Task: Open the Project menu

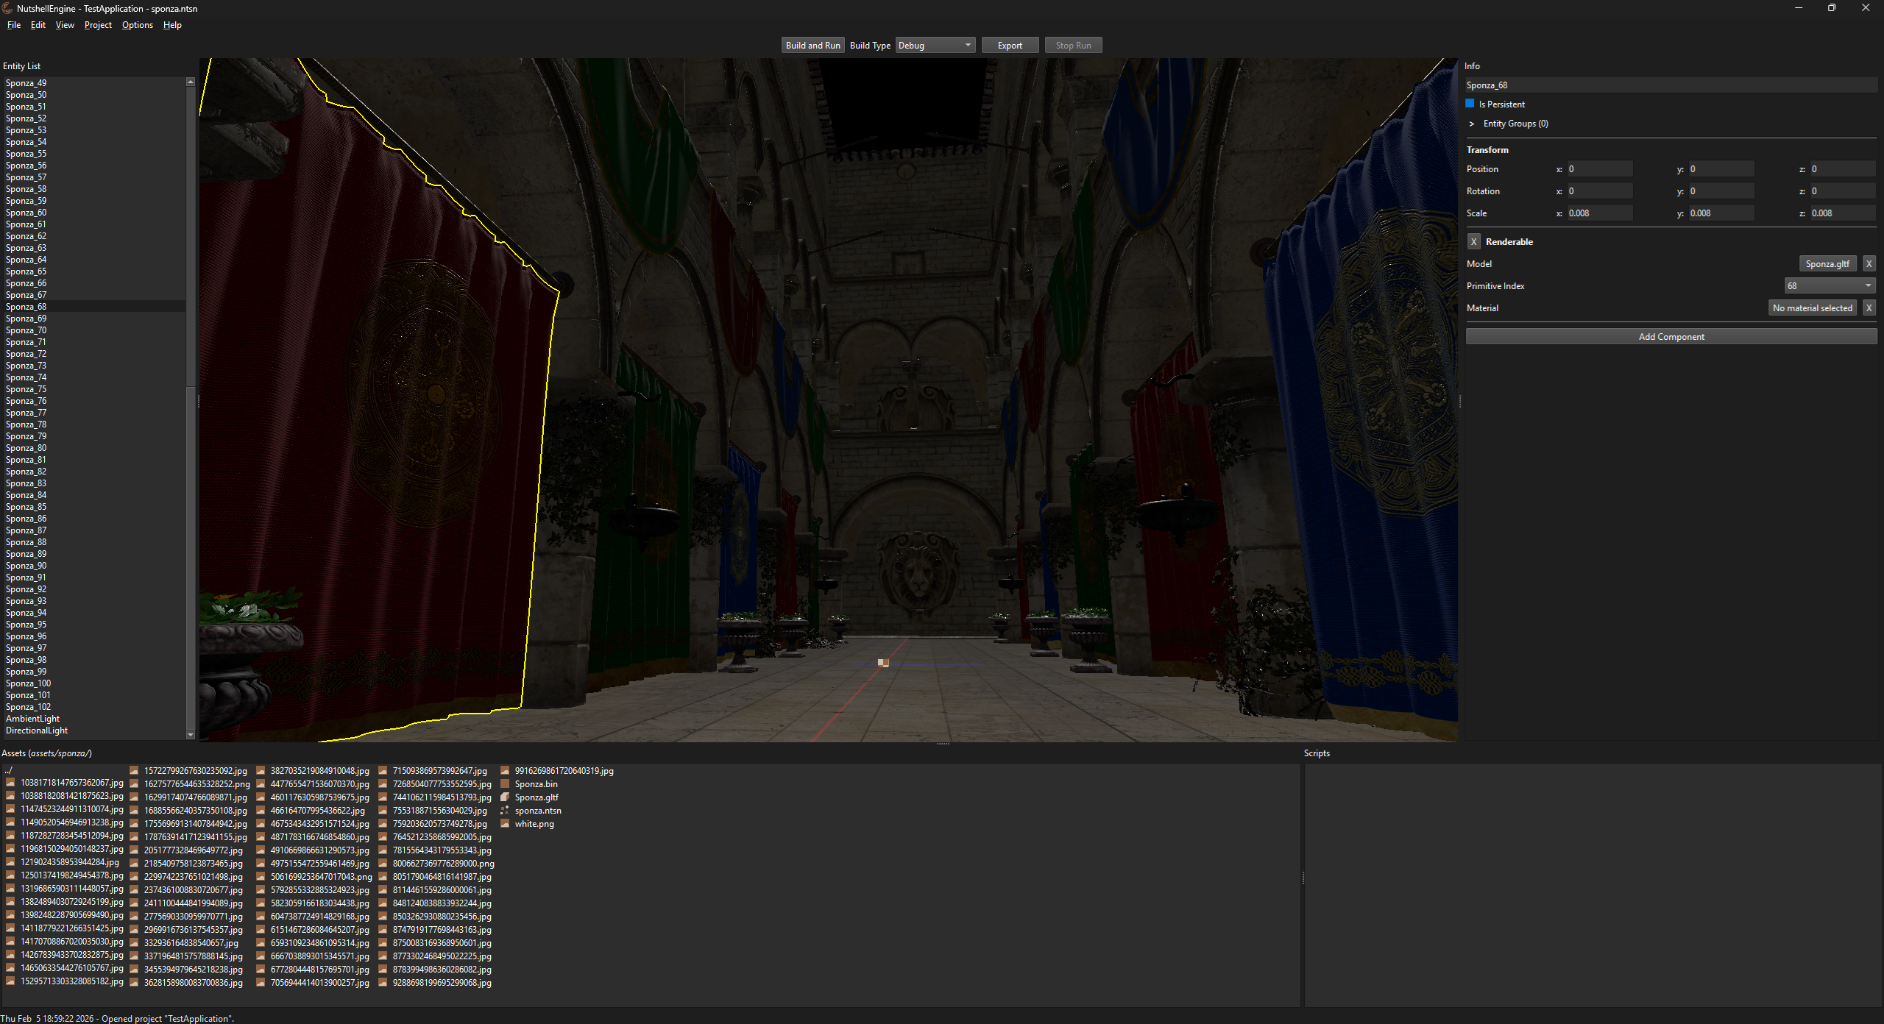Action: pyautogui.click(x=98, y=25)
